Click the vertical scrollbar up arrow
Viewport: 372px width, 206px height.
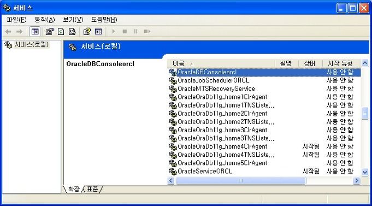point(365,63)
